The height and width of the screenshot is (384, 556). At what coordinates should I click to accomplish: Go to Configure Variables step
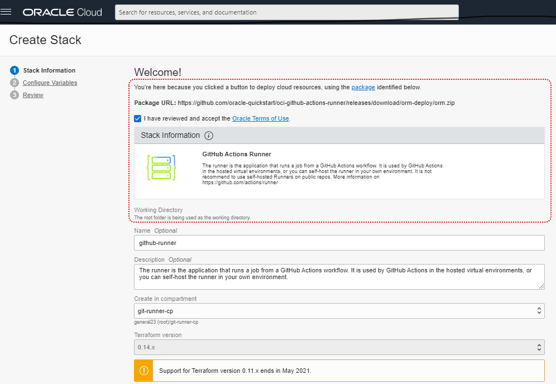pos(50,83)
